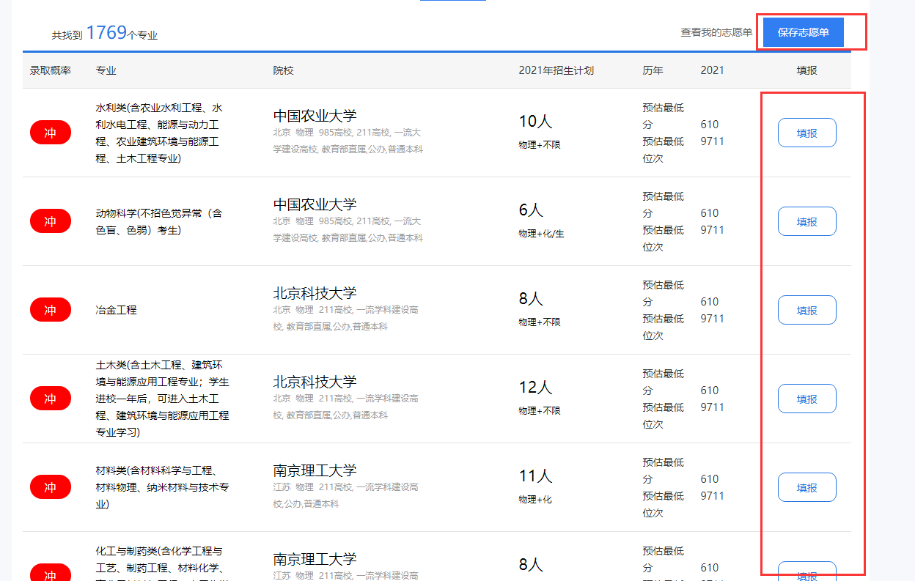The width and height of the screenshot is (915, 581).
Task: Click the 6人 enrollment plan figure
Action: point(531,210)
